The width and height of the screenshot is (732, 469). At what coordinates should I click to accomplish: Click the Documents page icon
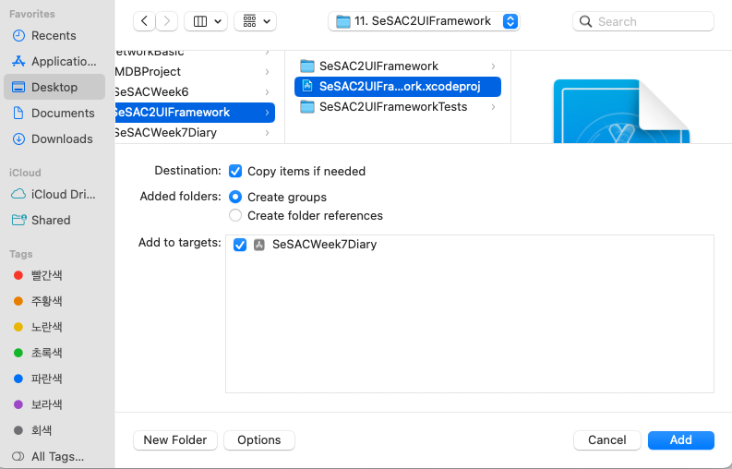click(18, 113)
